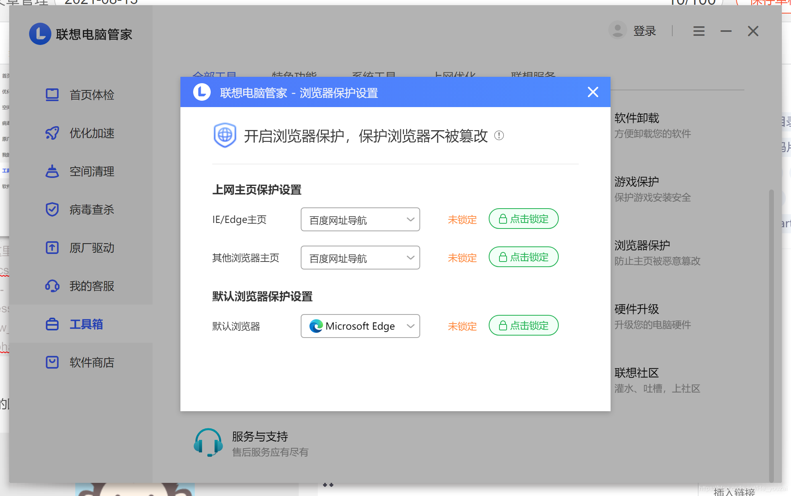This screenshot has height=496, width=791.
Task: Click the Microsoft Edge icon in dropdown
Action: [x=316, y=326]
